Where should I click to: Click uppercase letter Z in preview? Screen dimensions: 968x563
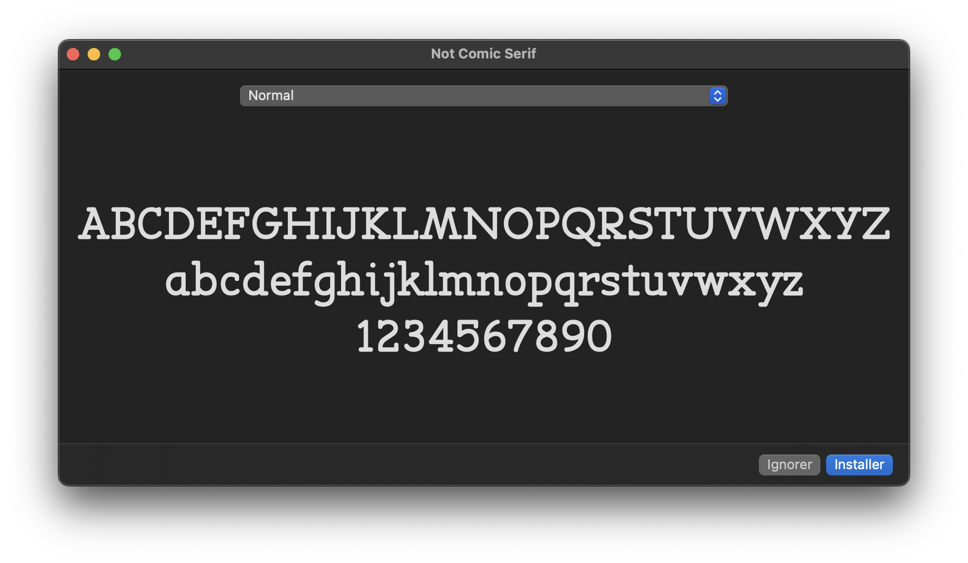click(x=875, y=224)
